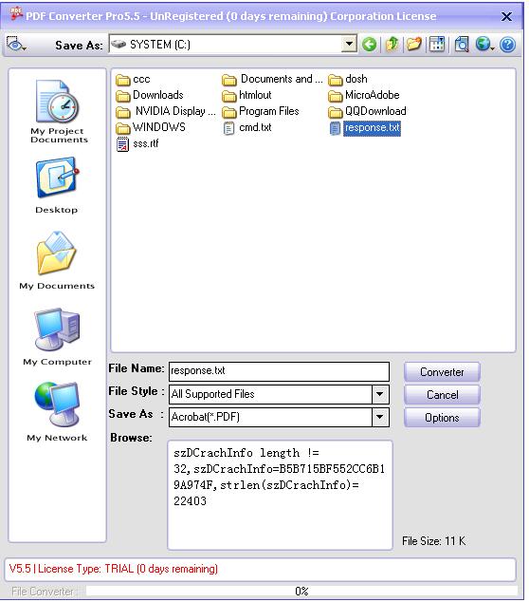Click the preview magnifier document icon
This screenshot has width=529, height=602.
pos(462,45)
